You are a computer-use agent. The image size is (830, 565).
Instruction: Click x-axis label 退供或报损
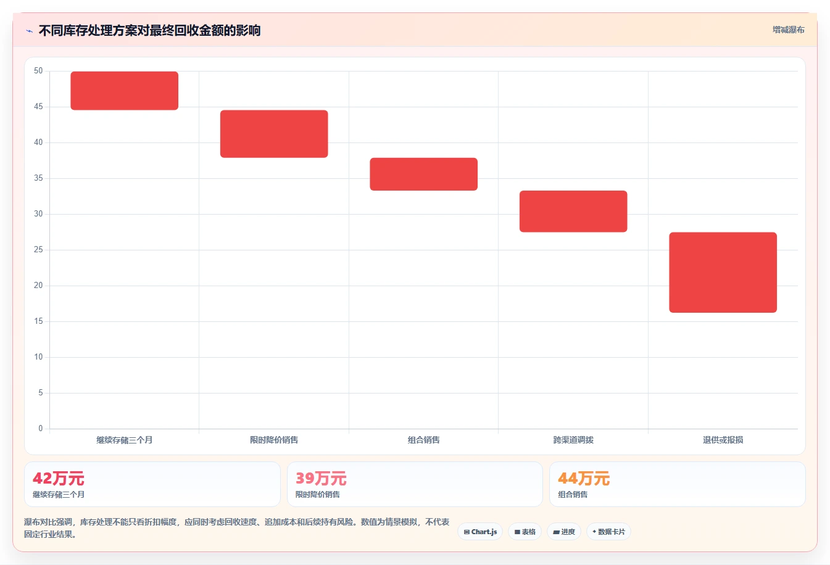[x=723, y=440]
